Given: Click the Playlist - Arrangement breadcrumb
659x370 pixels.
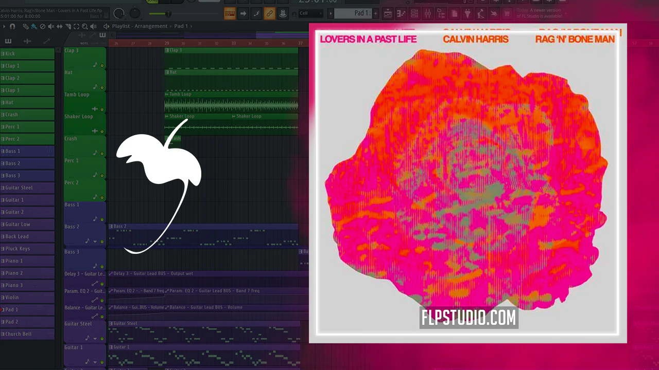Looking at the screenshot, I should pos(140,26).
